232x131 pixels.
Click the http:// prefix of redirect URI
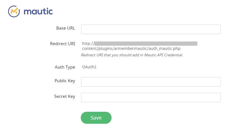pos(88,43)
